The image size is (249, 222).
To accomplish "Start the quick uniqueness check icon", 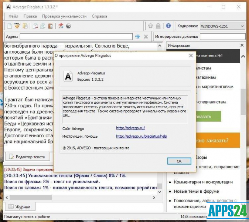I will (61, 26).
